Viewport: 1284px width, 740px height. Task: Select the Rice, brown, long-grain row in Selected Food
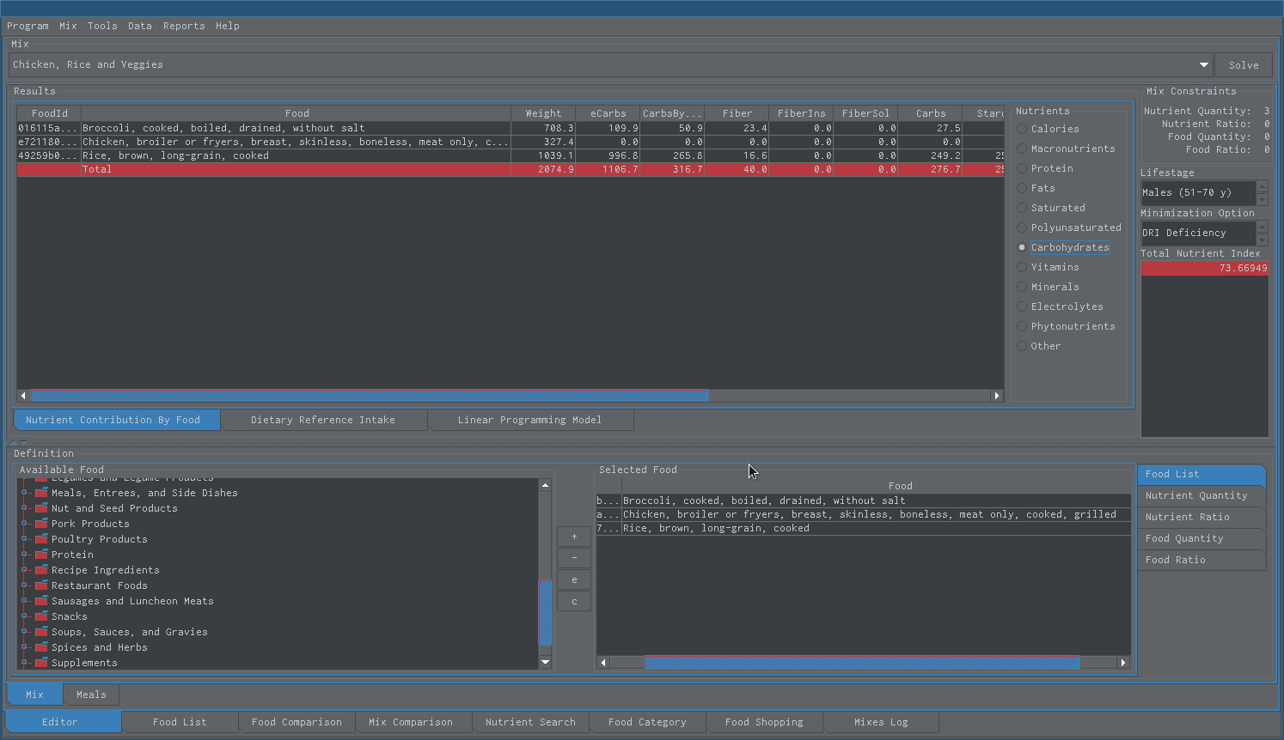(864, 528)
